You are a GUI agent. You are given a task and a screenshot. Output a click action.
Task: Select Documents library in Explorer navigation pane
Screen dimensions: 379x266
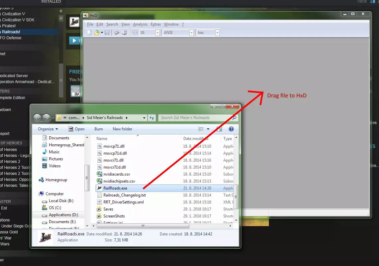[x=59, y=138]
